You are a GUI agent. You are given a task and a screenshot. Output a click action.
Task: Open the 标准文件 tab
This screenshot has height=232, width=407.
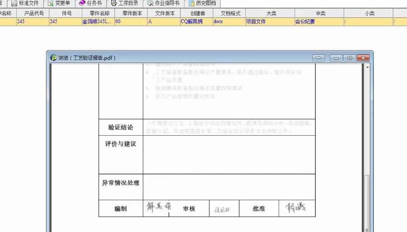(25, 3)
